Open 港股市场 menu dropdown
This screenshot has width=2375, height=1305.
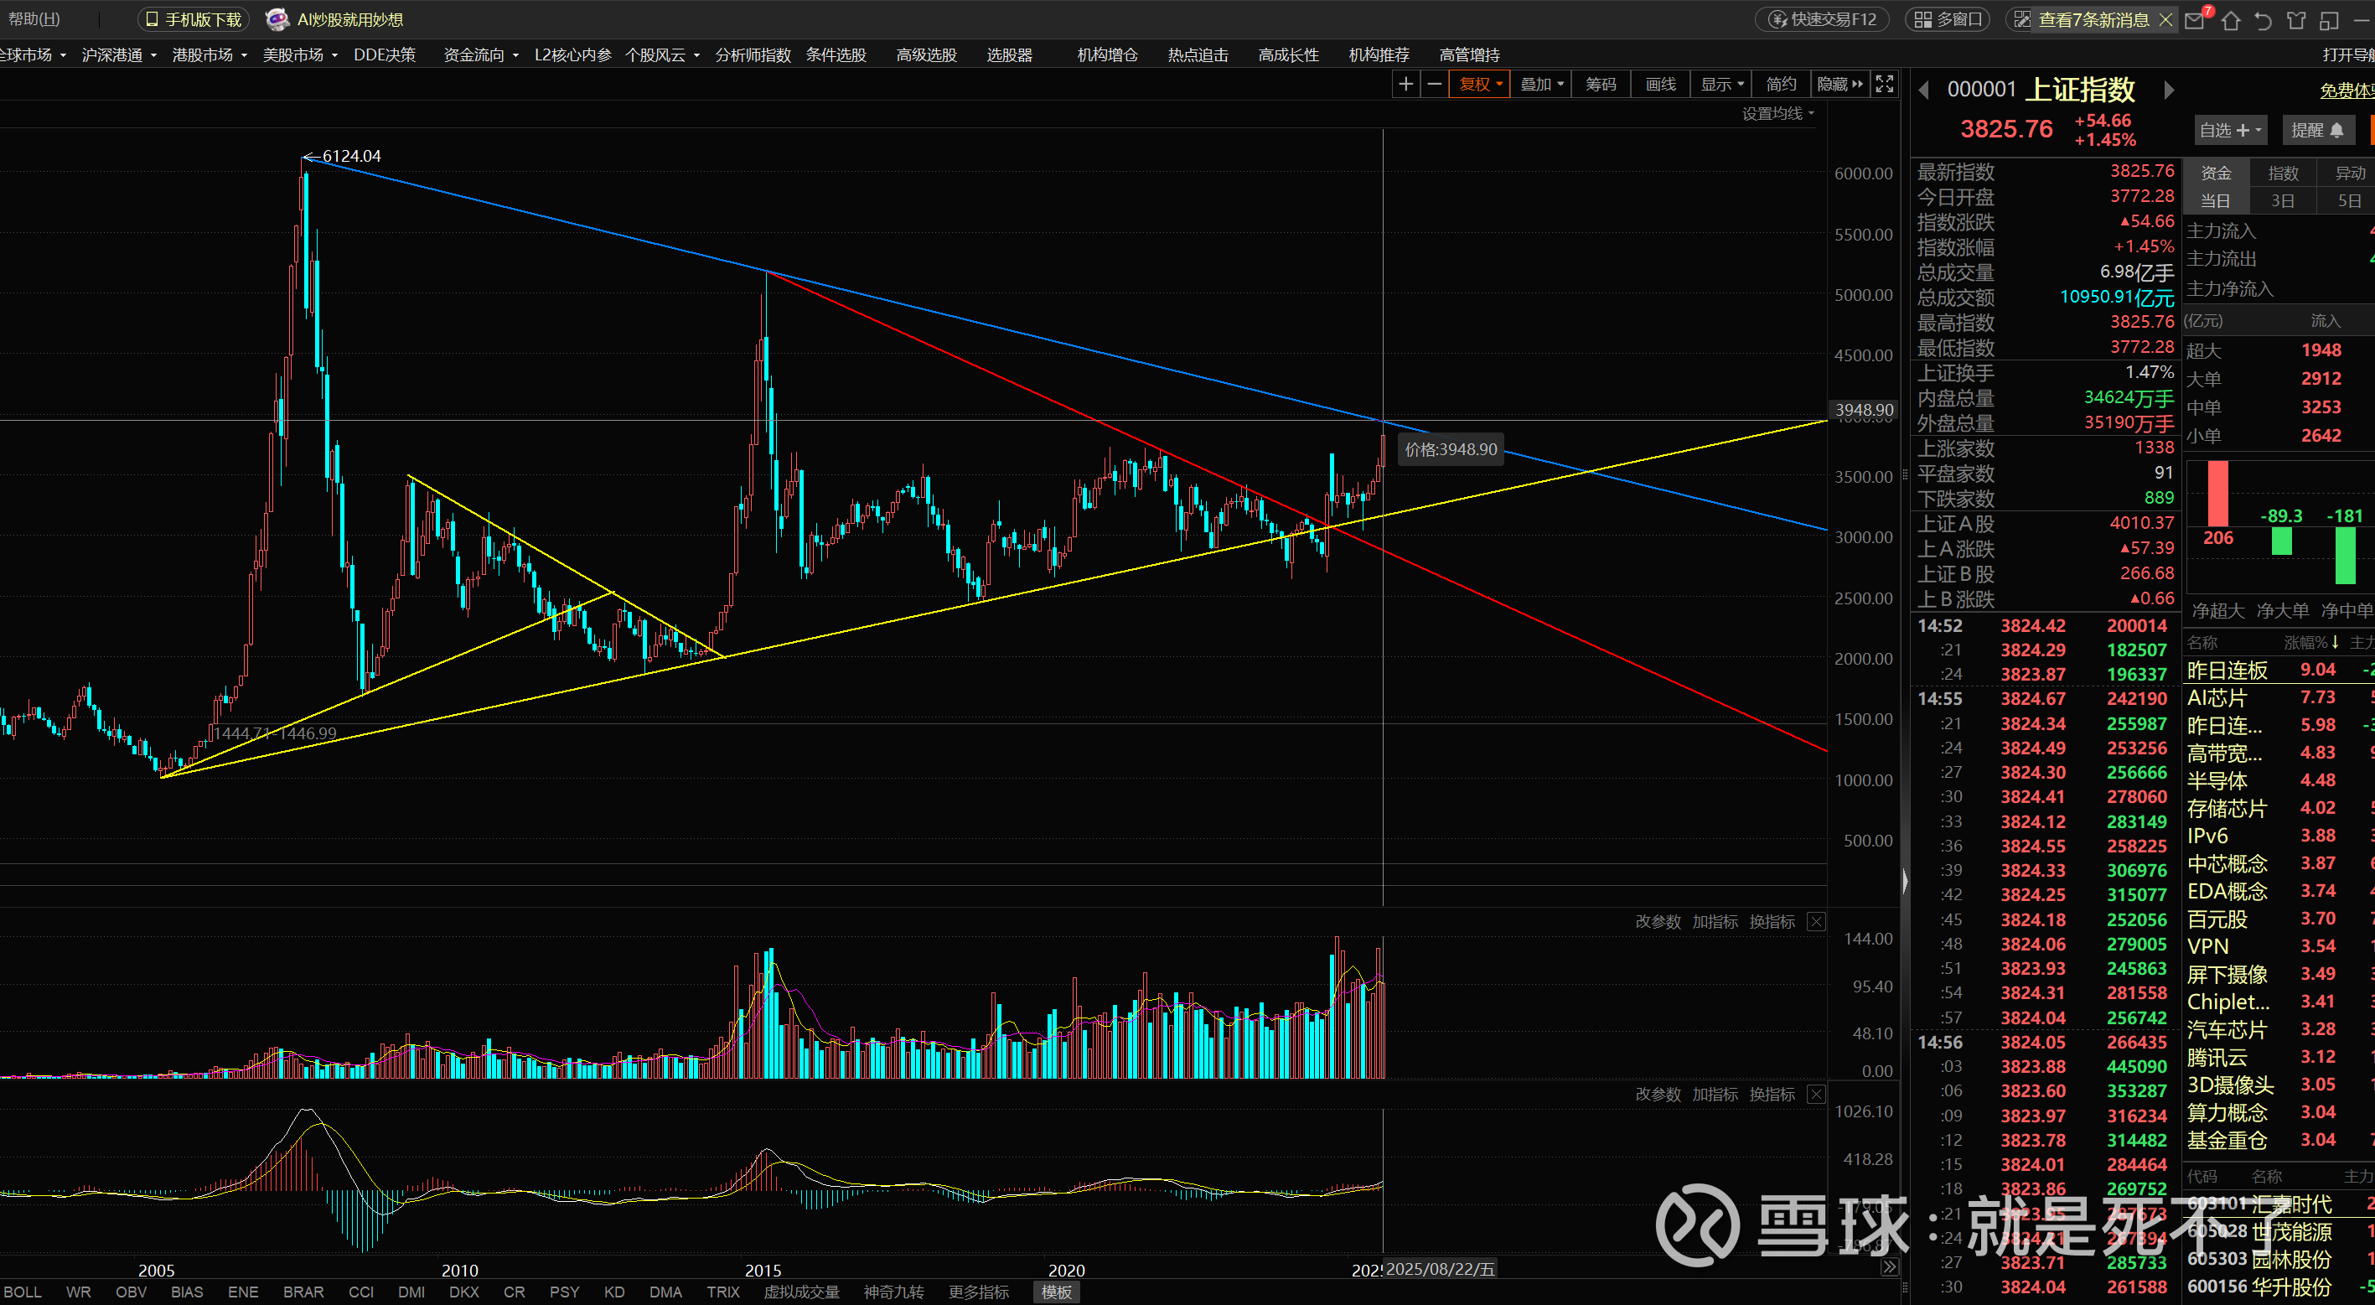[210, 55]
